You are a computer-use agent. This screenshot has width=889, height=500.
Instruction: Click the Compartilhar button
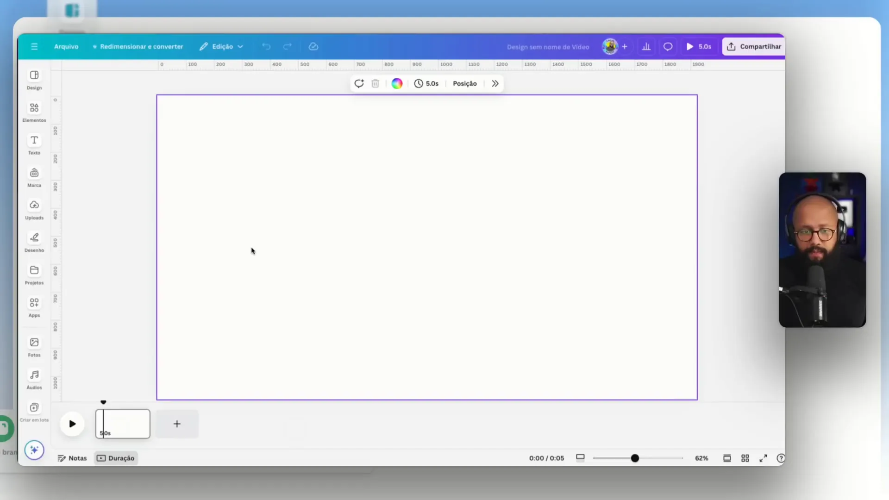coord(754,47)
